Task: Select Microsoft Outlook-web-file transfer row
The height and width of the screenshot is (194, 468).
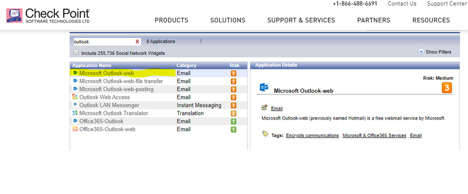Action: click(121, 81)
